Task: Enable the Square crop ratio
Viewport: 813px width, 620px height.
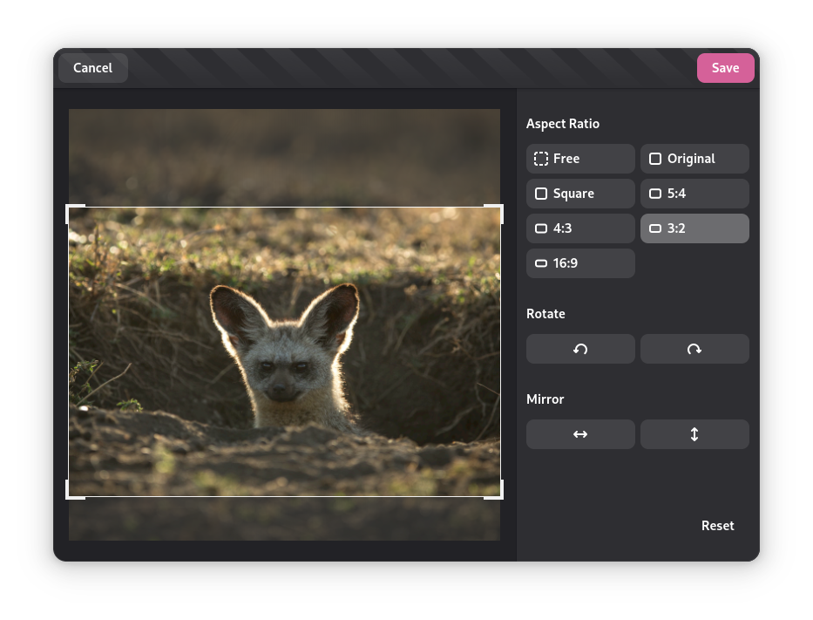Action: (x=580, y=193)
